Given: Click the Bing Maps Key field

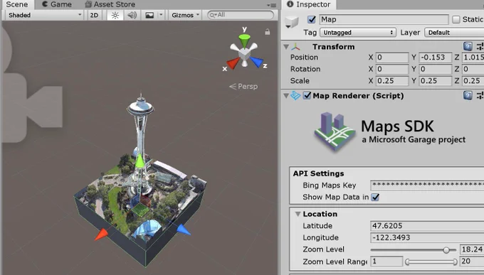Looking at the screenshot, I should 427,185.
